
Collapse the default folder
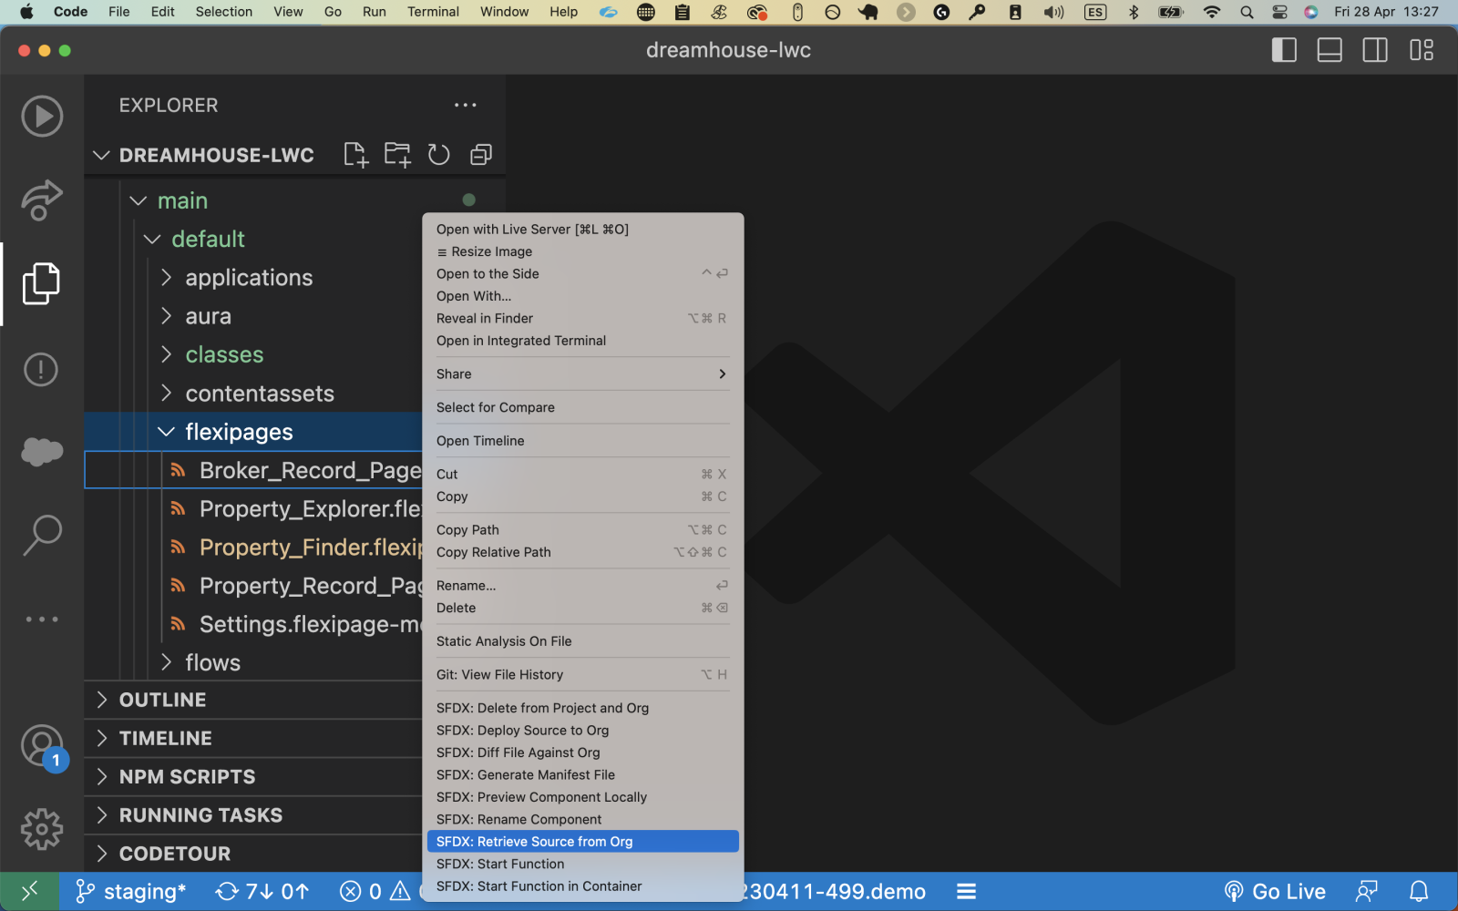click(x=152, y=239)
